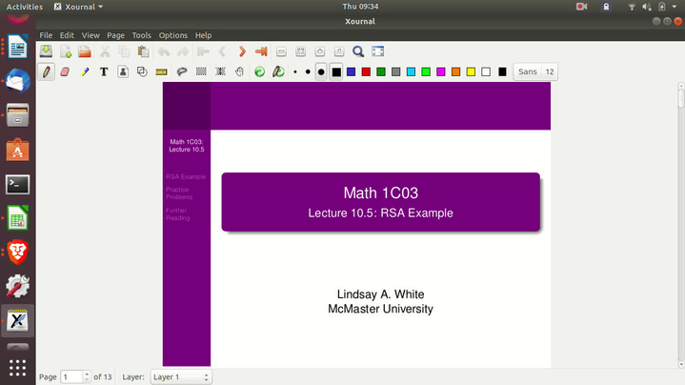Pick the gray color swatch
The height and width of the screenshot is (385, 685).
click(x=395, y=71)
